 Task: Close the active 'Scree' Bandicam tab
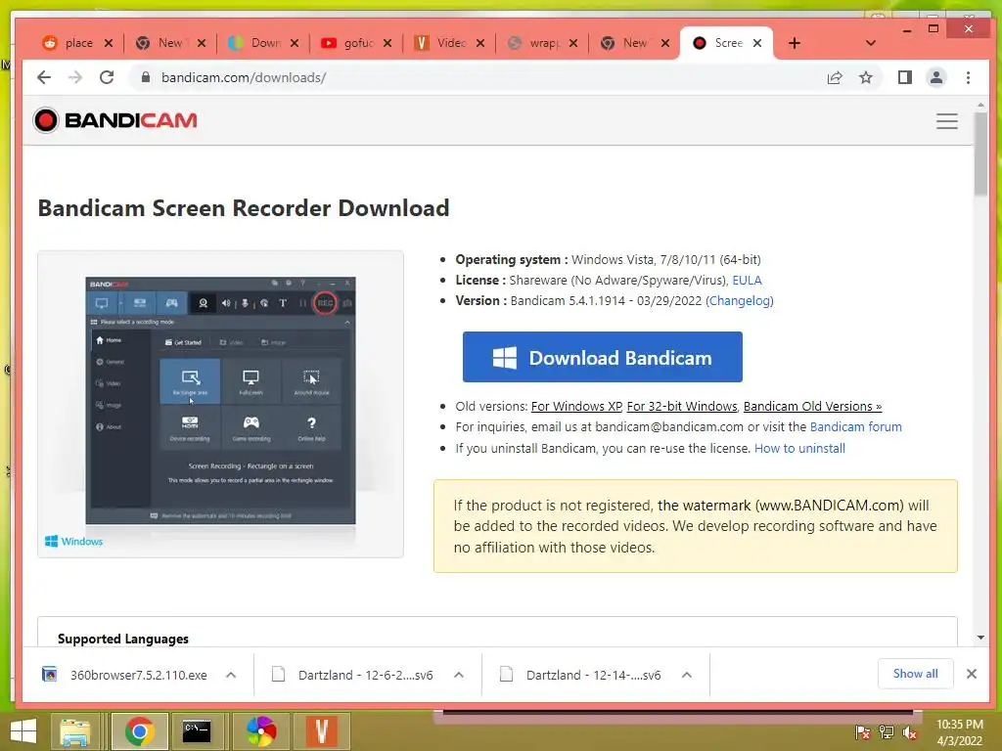pyautogui.click(x=757, y=43)
